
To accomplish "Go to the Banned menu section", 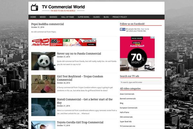I will 53,17.
